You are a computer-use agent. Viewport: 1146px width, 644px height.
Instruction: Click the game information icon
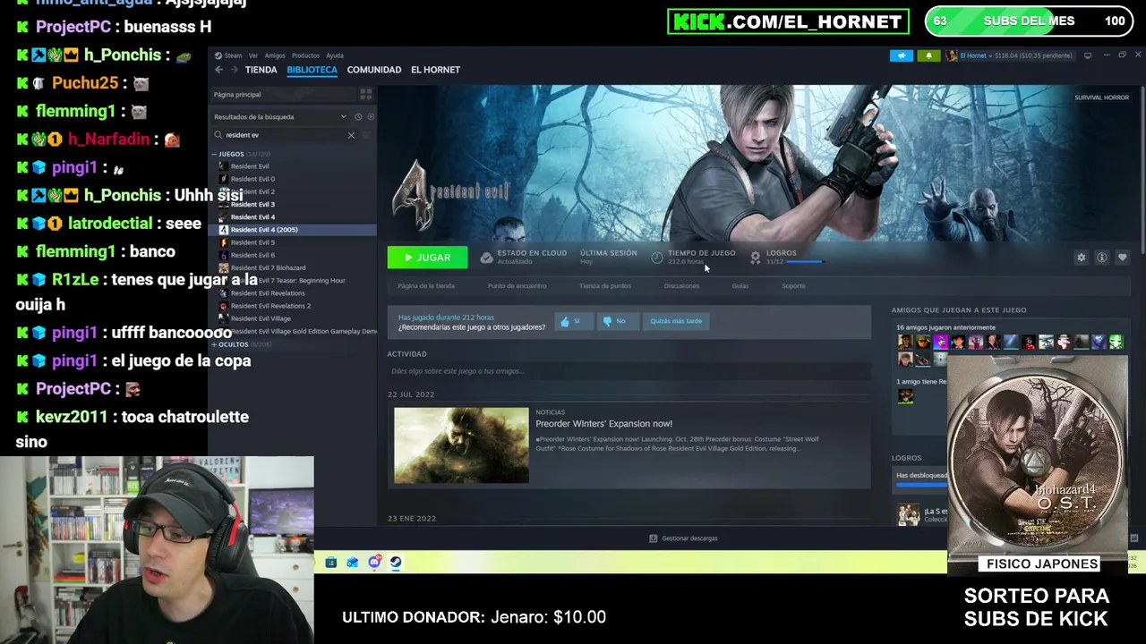pos(1102,258)
